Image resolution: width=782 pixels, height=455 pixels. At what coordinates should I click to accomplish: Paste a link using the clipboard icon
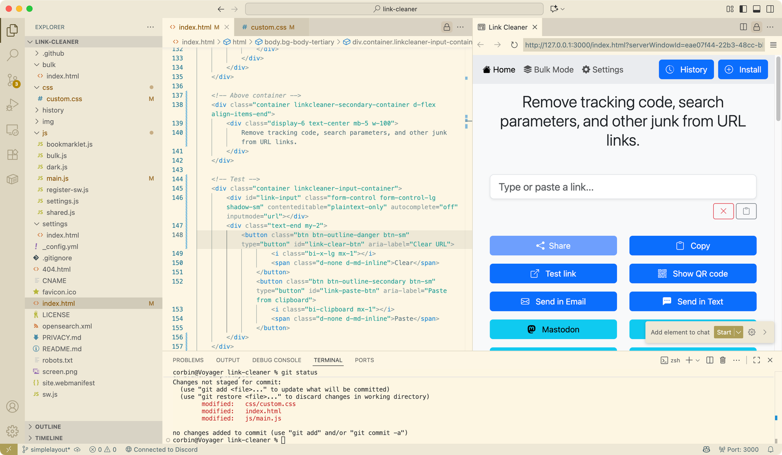[x=746, y=211]
